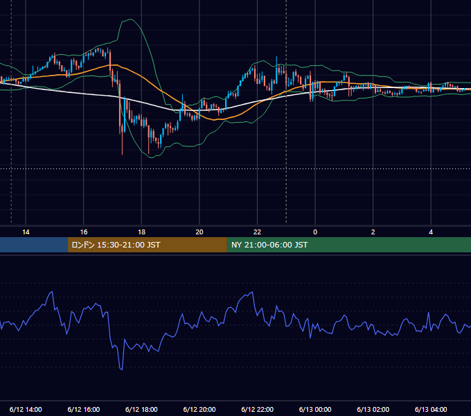Click the 18 hour label on time axis

pyautogui.click(x=141, y=232)
